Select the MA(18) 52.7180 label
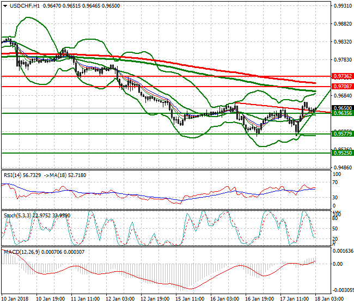The image size is (354, 305). pyautogui.click(x=68, y=175)
